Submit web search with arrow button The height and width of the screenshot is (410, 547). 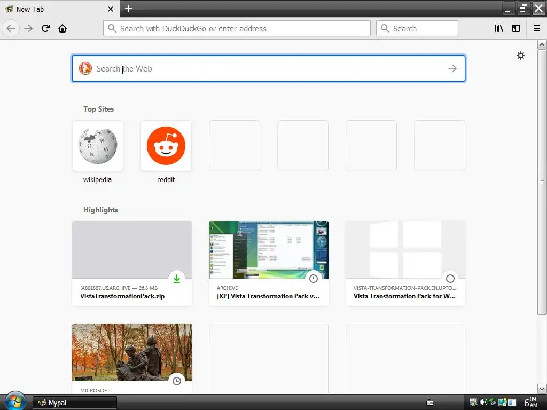tap(452, 68)
